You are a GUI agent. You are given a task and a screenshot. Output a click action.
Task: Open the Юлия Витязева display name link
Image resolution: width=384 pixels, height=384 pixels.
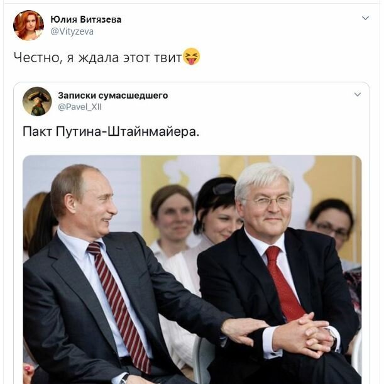(85, 19)
